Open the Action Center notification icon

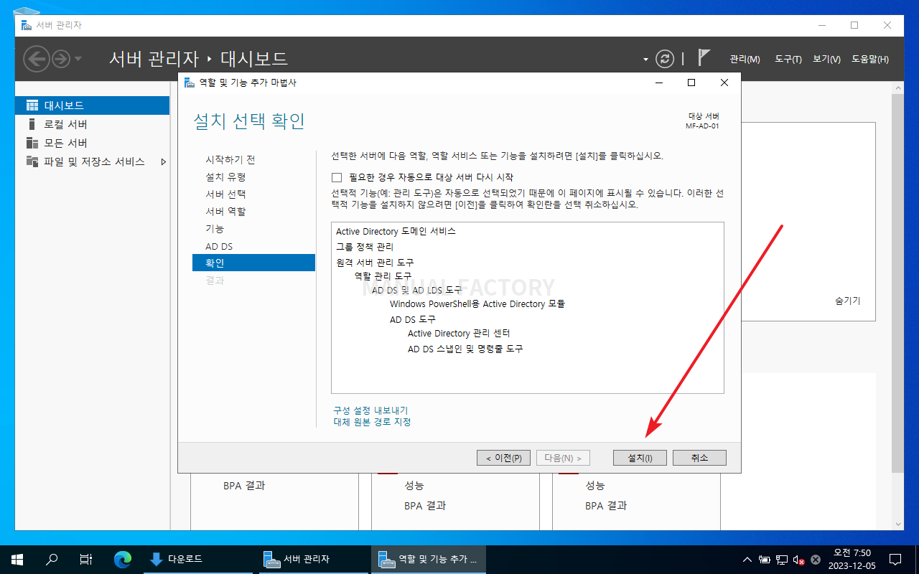pos(895,559)
